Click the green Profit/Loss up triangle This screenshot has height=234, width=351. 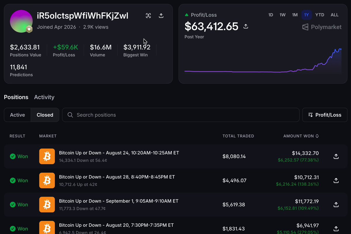pyautogui.click(x=187, y=15)
